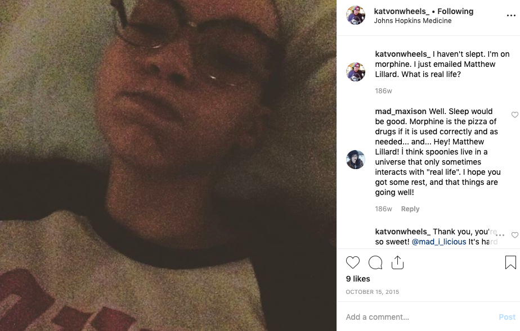Save the post with the bookmark icon
Image resolution: width=520 pixels, height=331 pixels.
510,262
